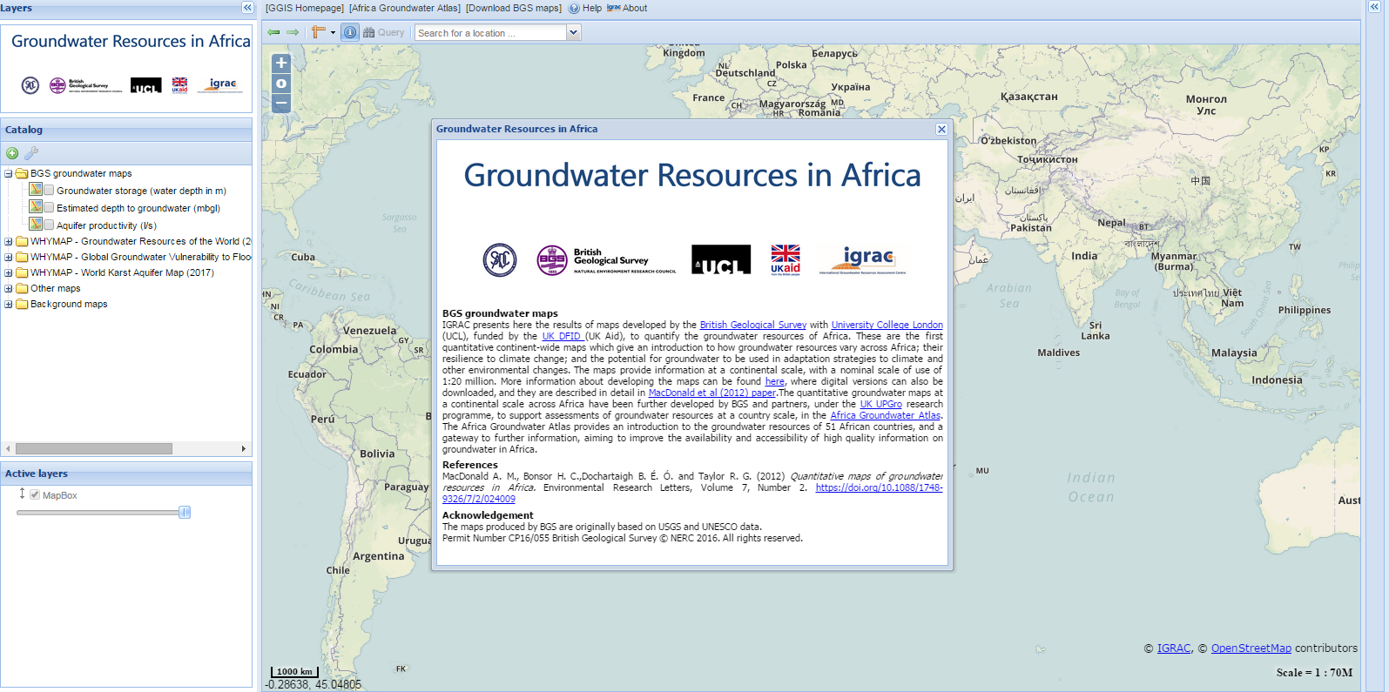The width and height of the screenshot is (1389, 692).
Task: Activate the feature info tool
Action: 350,32
